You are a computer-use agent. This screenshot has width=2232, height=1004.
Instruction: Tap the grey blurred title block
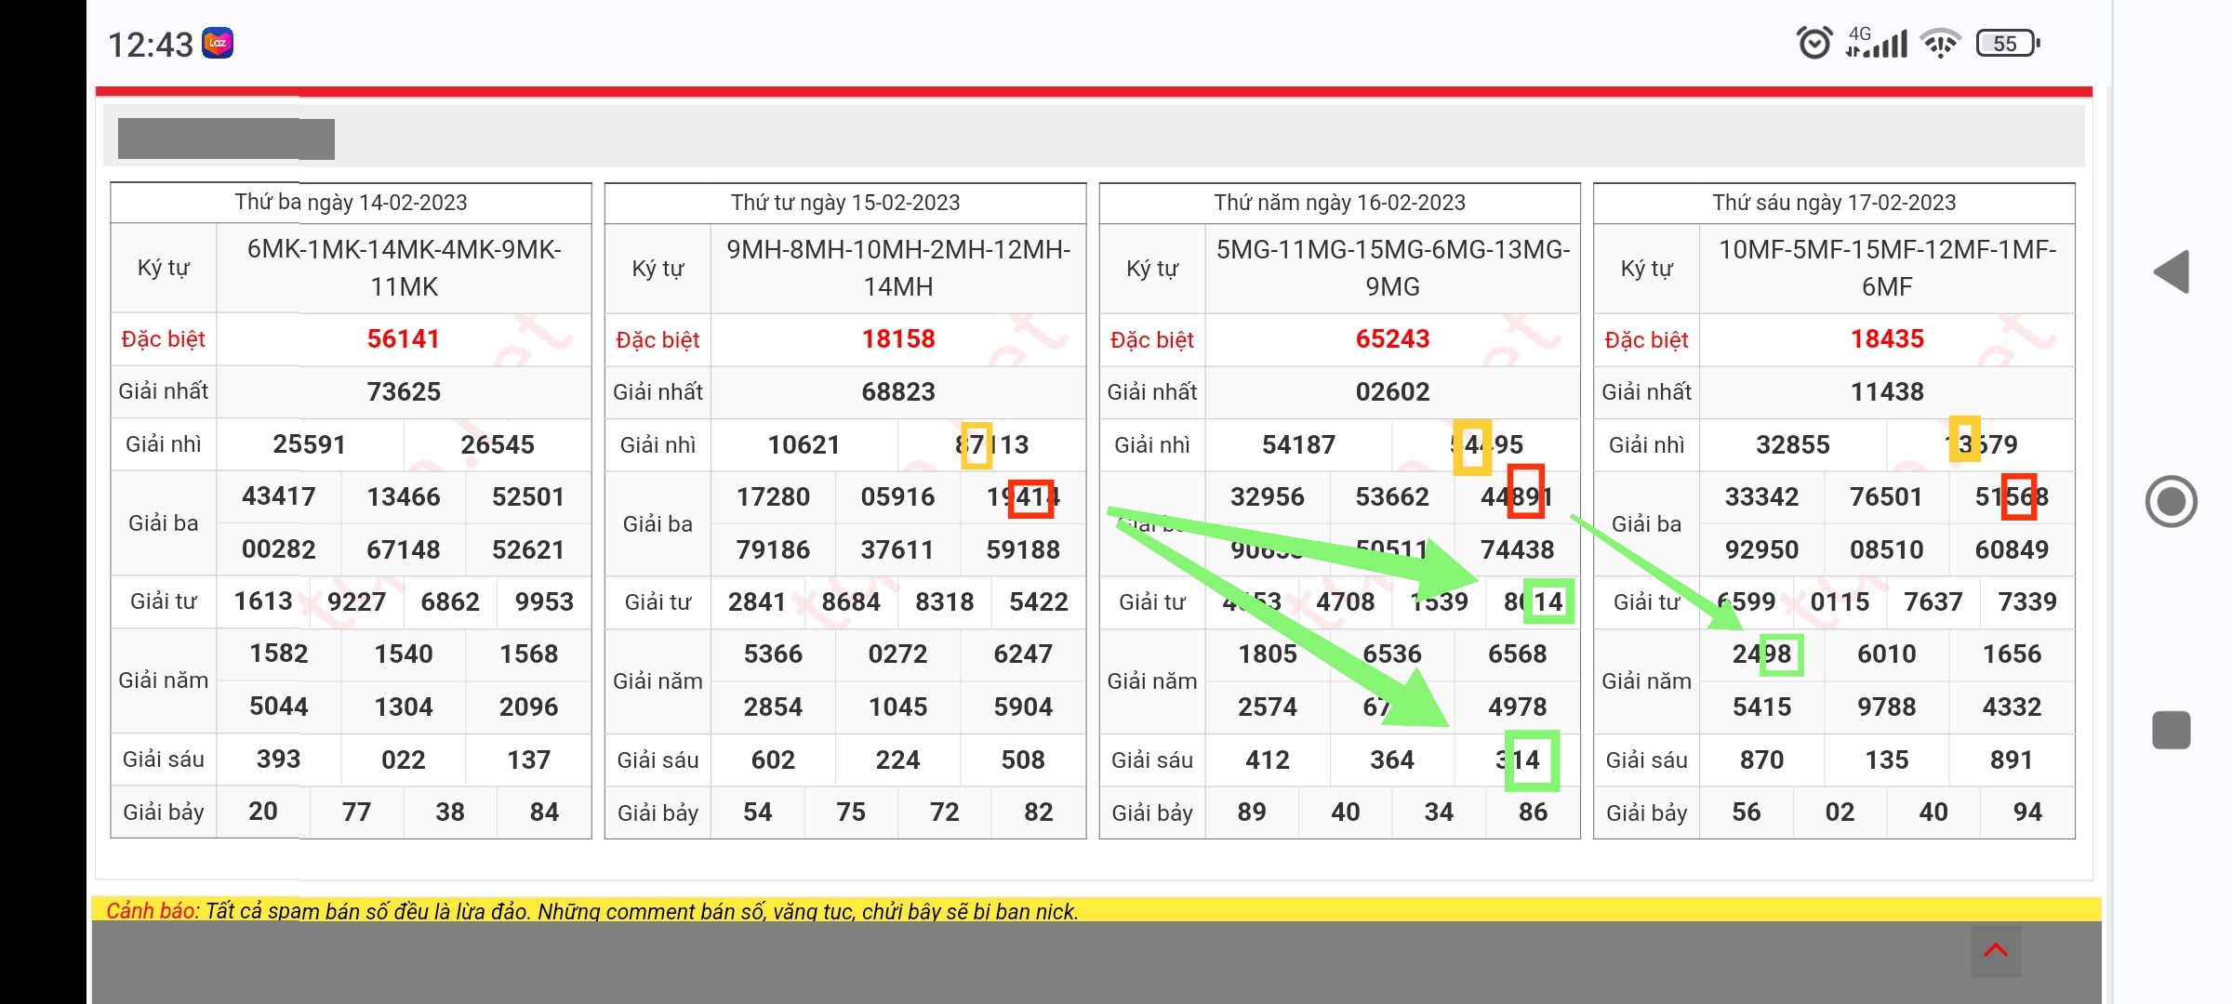click(x=226, y=139)
